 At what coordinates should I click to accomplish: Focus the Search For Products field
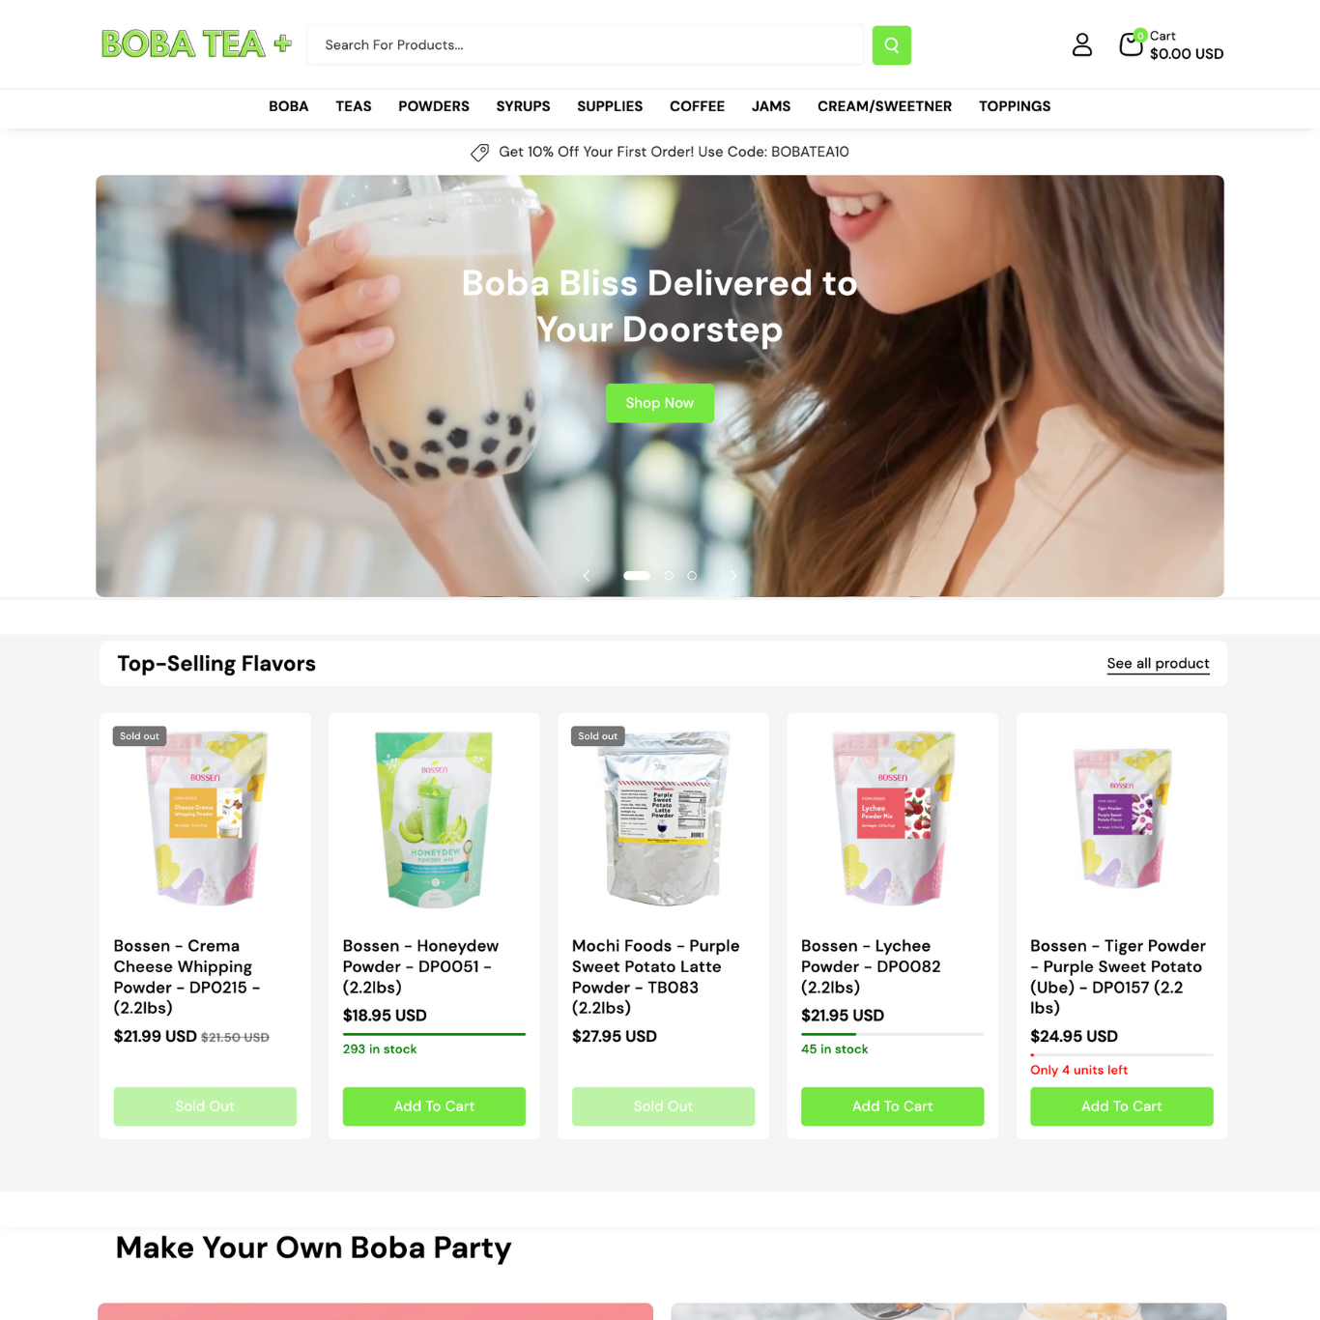point(586,45)
